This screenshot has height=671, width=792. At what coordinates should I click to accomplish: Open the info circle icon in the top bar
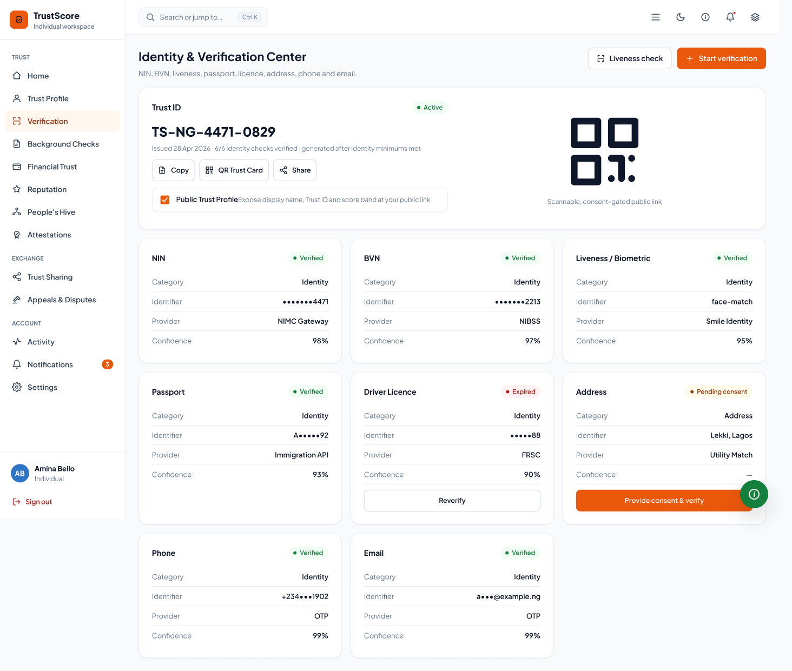[x=705, y=17]
